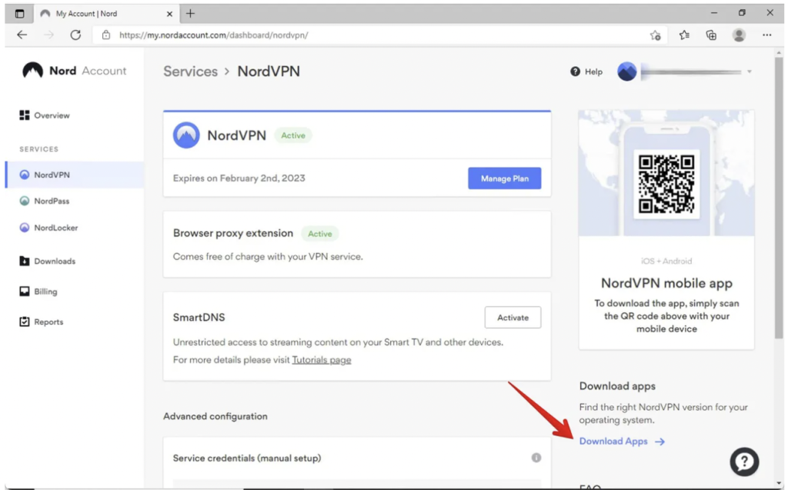Open Reports in the sidebar
This screenshot has height=490, width=788.
click(x=48, y=322)
